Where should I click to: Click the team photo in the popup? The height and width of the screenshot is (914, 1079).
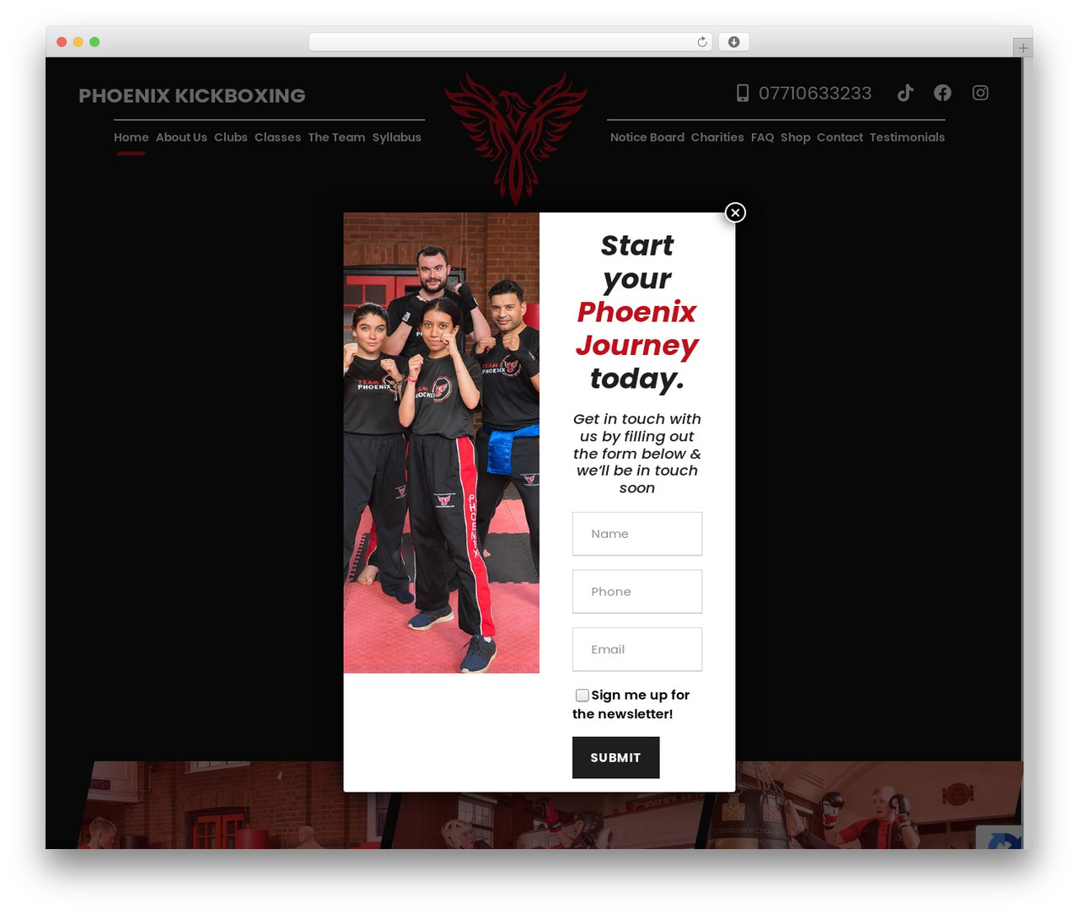coord(441,443)
